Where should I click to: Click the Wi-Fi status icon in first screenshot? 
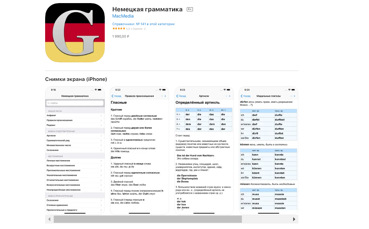(x=96, y=90)
